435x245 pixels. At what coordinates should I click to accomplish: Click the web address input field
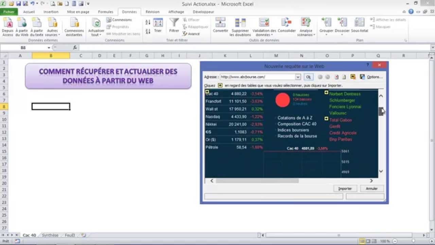pos(257,77)
